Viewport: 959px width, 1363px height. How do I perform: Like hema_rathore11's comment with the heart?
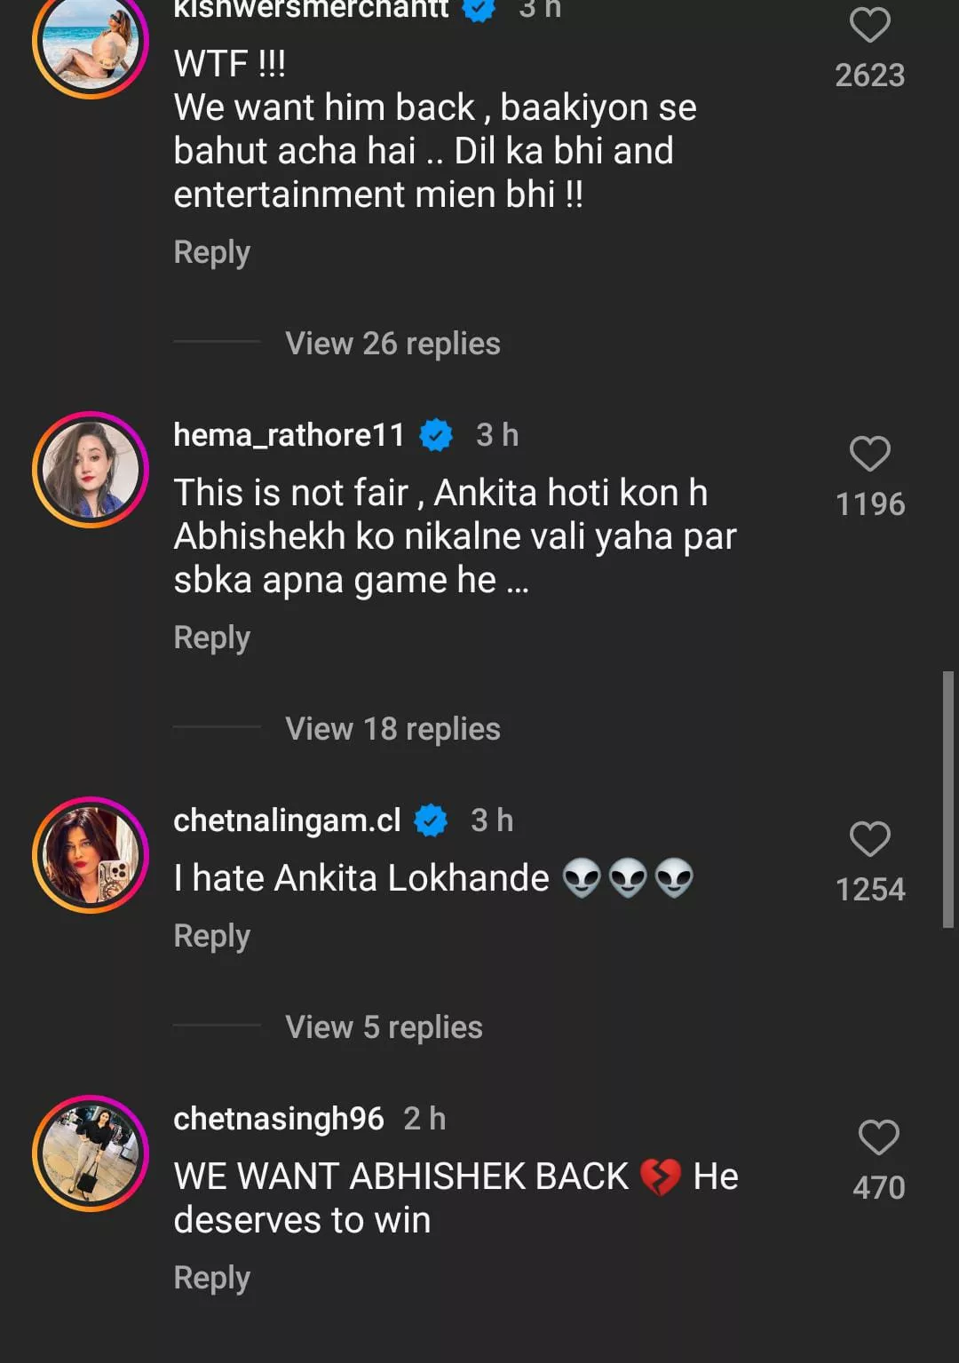pos(869,454)
